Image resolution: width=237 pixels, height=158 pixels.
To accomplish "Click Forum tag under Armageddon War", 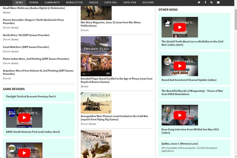I will (x=84, y=124).
